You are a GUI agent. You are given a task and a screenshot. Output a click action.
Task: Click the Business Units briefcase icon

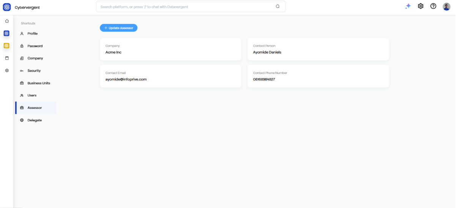coord(22,83)
